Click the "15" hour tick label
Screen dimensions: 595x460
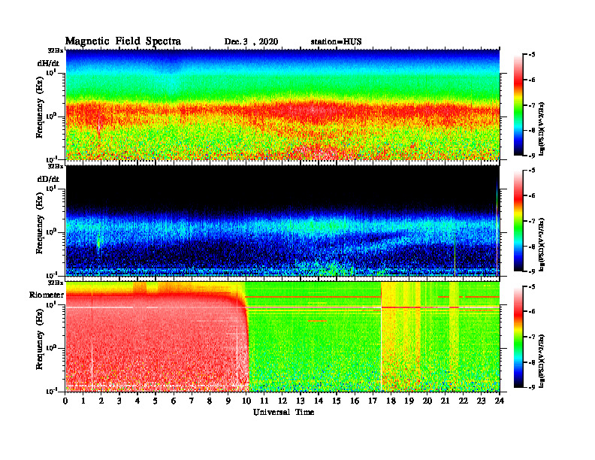point(337,401)
